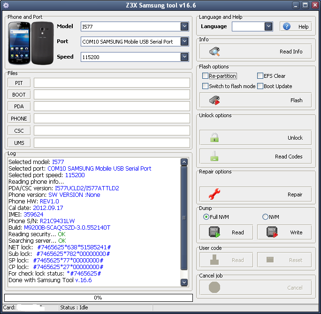
Task: Tick the EFS Clear checkbox
Action: 260,76
